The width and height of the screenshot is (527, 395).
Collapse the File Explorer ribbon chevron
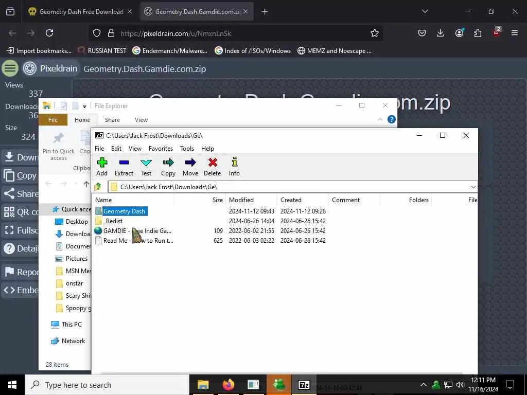pos(380,119)
